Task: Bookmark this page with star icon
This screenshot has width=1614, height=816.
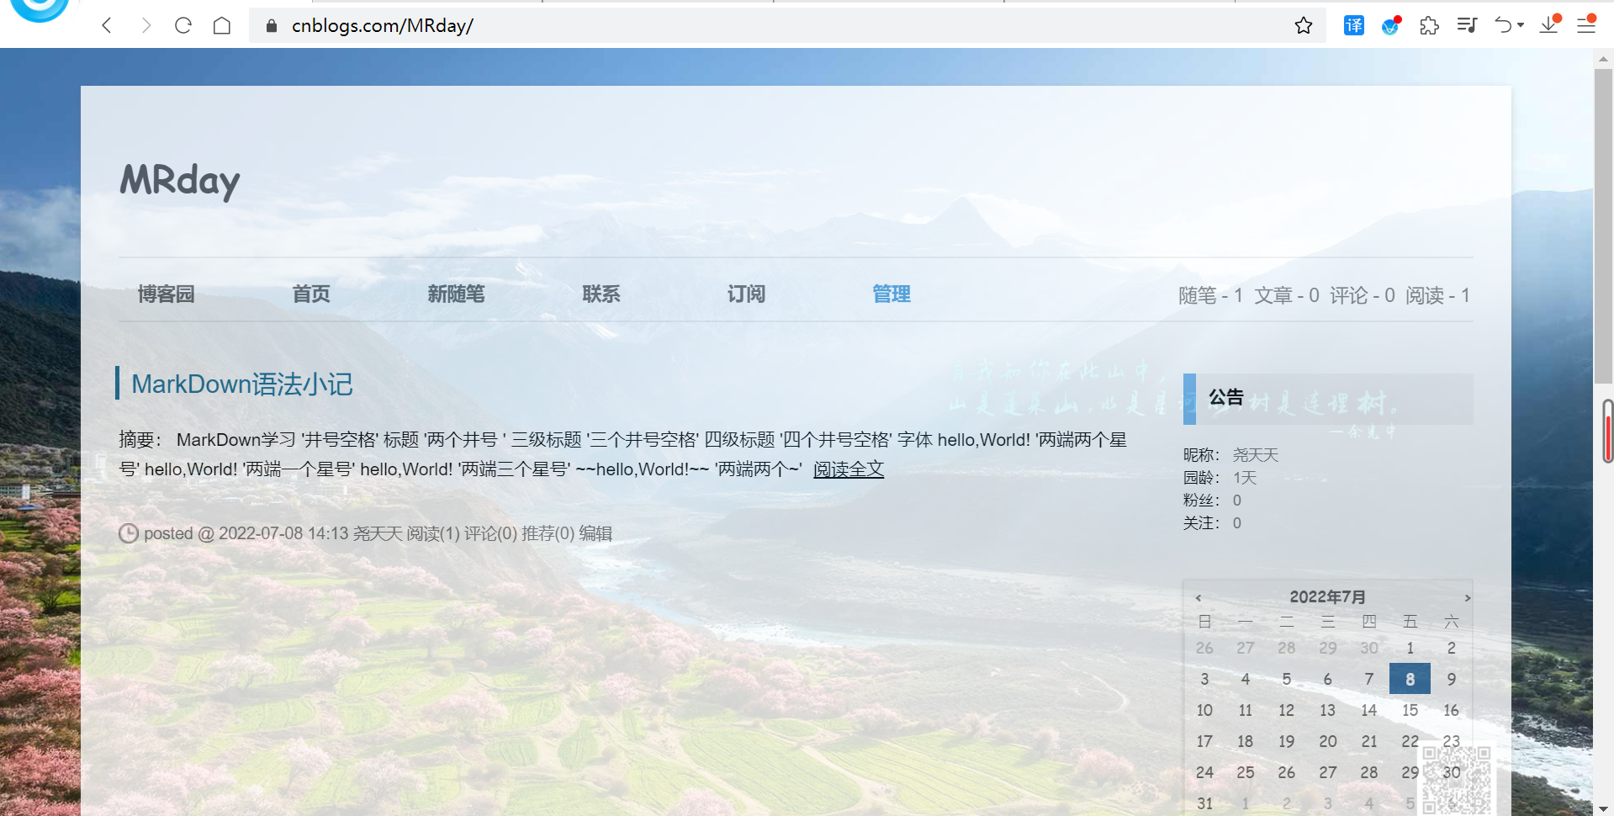Action: click(x=1303, y=25)
